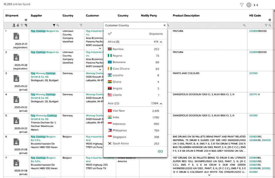Open HS code 390939 link
Screen dimensions: 275x178
tap(266, 140)
